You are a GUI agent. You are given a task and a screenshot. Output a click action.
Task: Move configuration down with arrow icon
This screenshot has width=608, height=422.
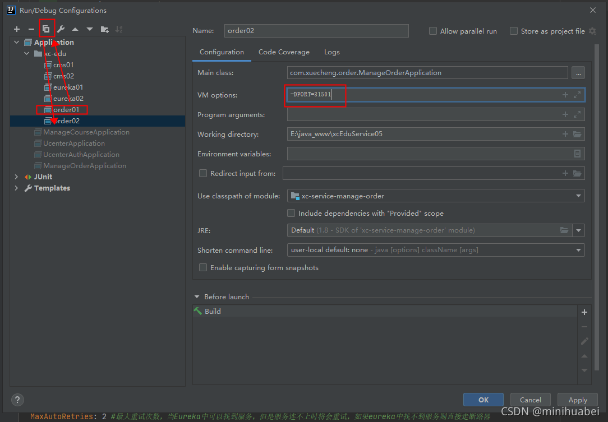[90, 29]
